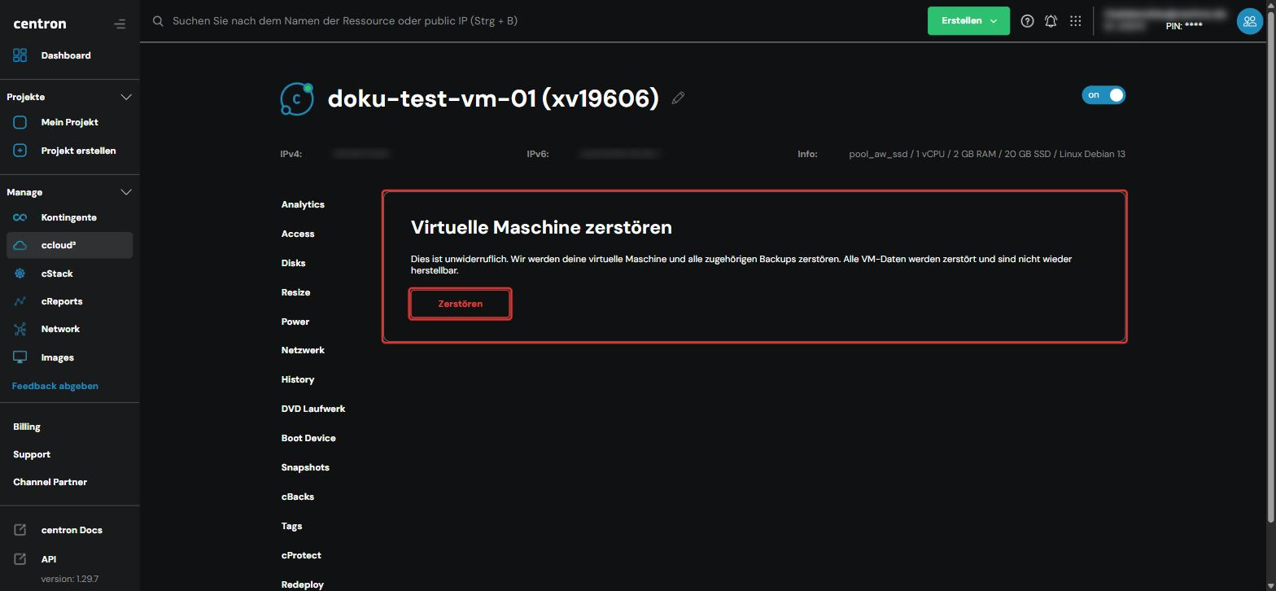Open the Disks tab
The width and height of the screenshot is (1276, 591).
pos(294,263)
